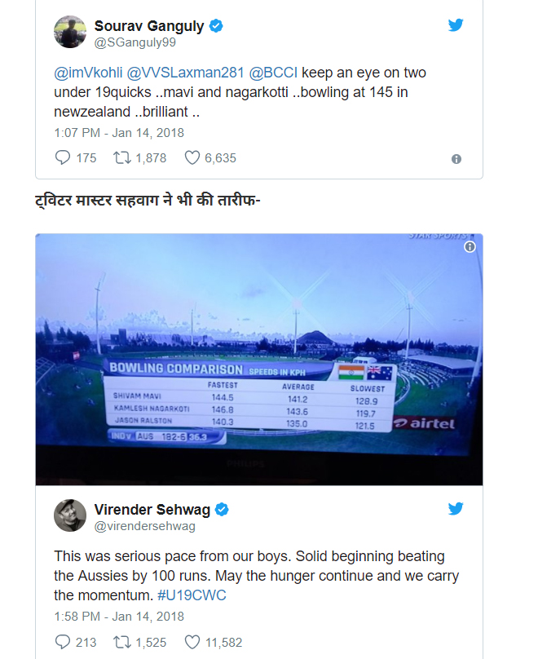The width and height of the screenshot is (538, 659).
Task: Click reply icon on Sehwag's tweet
Action: click(x=63, y=642)
